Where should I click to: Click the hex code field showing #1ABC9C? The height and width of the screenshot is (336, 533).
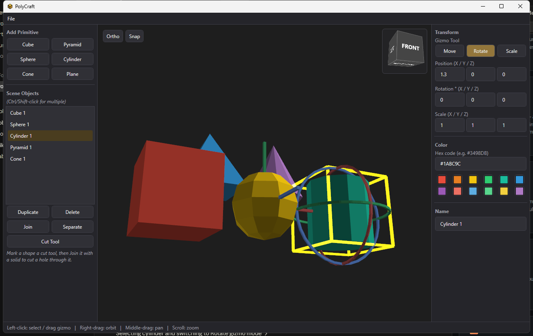[481, 163]
